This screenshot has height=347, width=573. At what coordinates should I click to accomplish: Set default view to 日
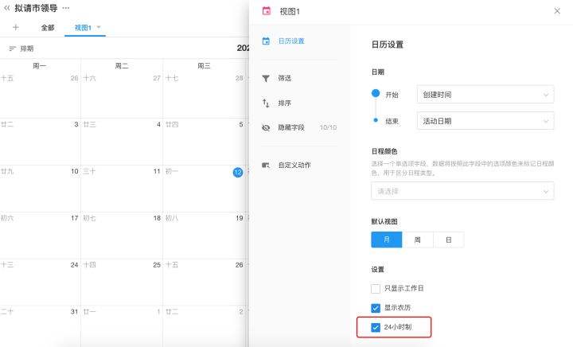pyautogui.click(x=448, y=240)
